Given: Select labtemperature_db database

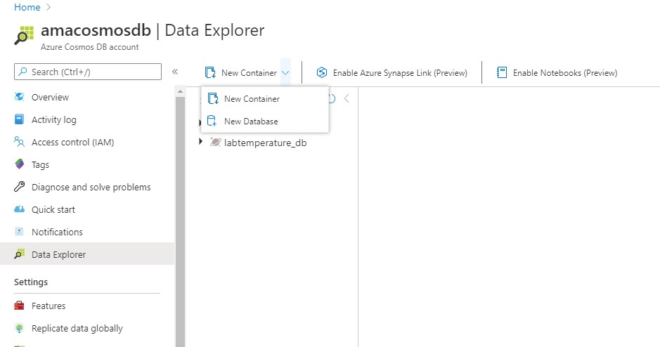Looking at the screenshot, I should pyautogui.click(x=265, y=143).
